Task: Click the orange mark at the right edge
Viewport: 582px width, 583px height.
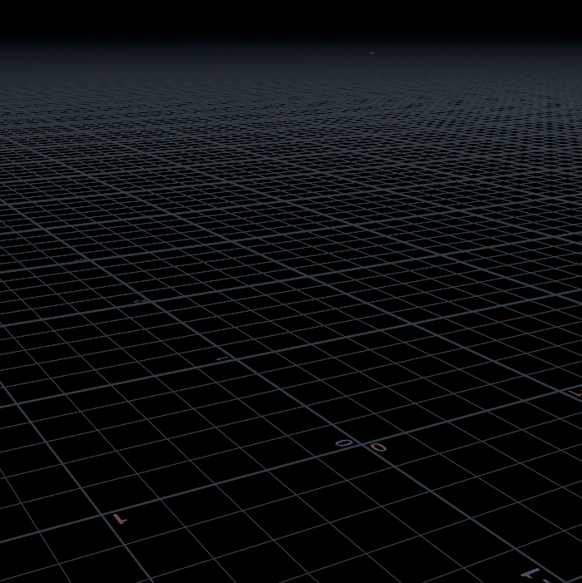Action: tap(578, 391)
